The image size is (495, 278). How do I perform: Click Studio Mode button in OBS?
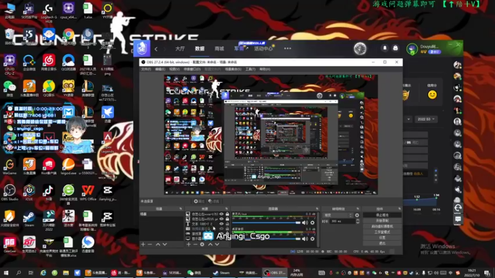(382, 232)
